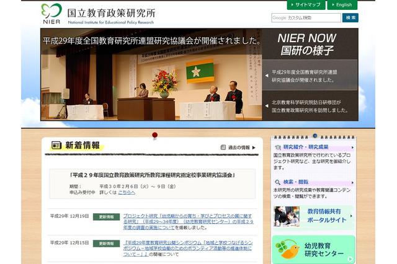Select 平成29年度全国教育研究所連盟 slide entry
This screenshot has width=397, height=264.
pyautogui.click(x=310, y=76)
